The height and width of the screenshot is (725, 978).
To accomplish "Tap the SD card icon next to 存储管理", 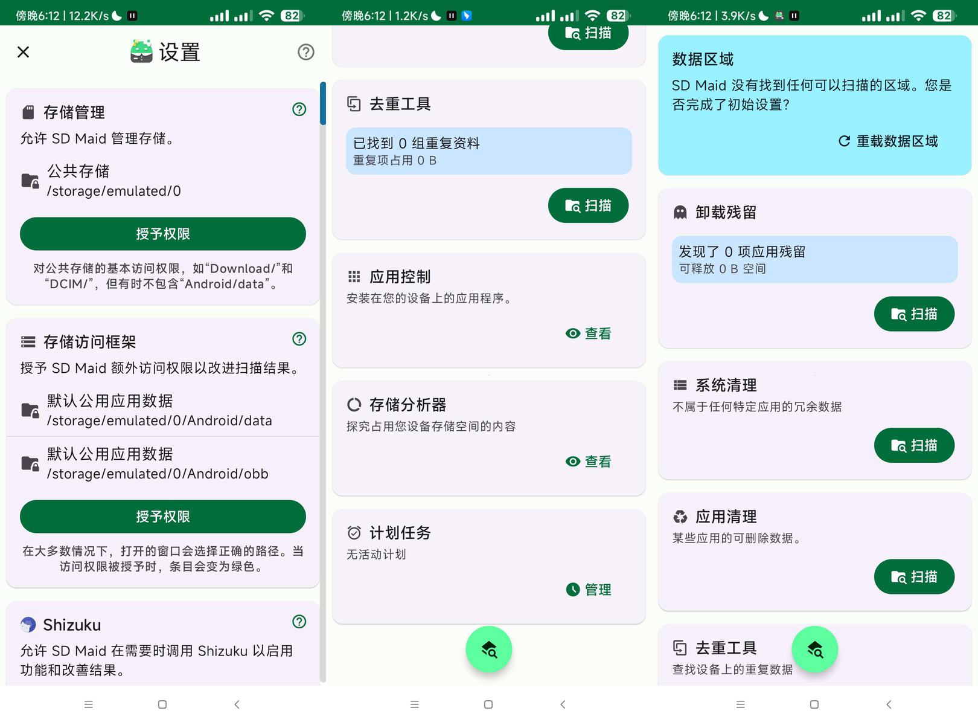I will click(x=28, y=112).
